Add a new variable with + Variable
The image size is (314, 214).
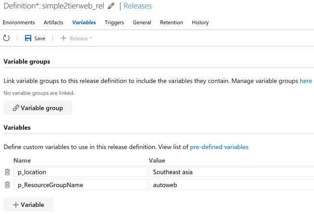click(28, 205)
